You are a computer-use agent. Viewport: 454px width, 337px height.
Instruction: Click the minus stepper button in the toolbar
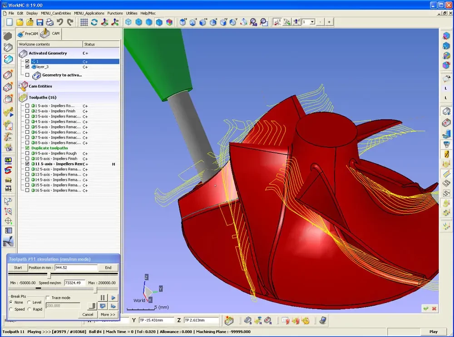320,22
